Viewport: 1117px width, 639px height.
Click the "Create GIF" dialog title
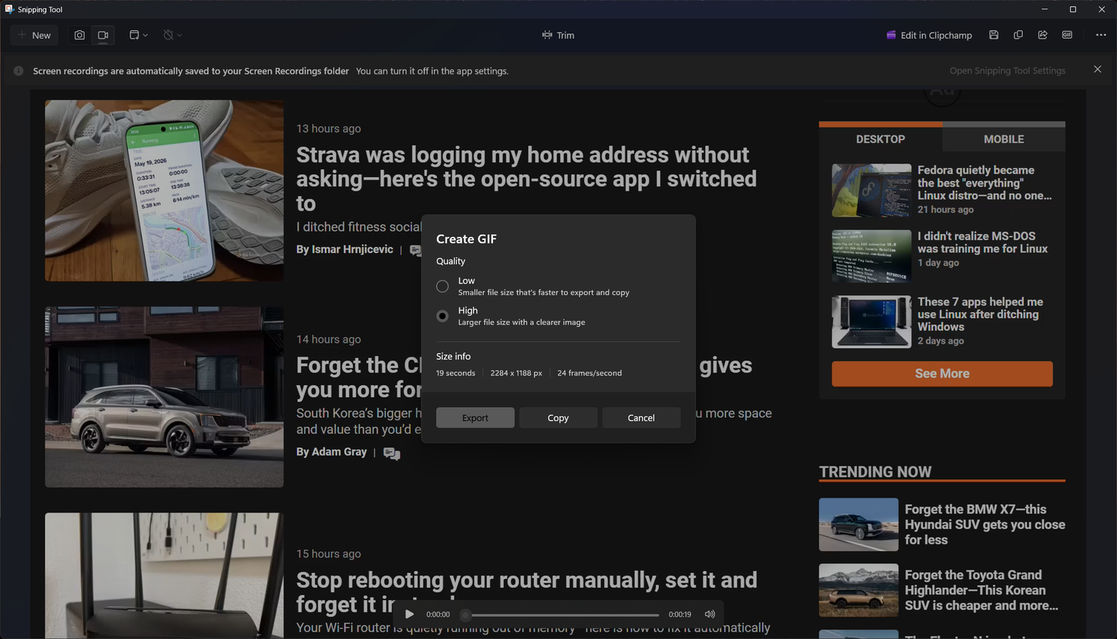(x=466, y=239)
